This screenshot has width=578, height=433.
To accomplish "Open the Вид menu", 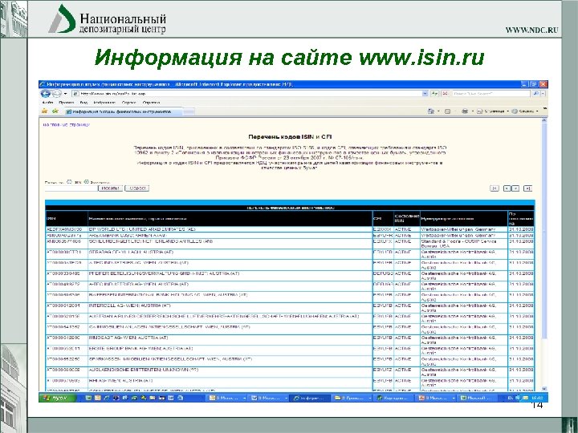I will pyautogui.click(x=83, y=103).
